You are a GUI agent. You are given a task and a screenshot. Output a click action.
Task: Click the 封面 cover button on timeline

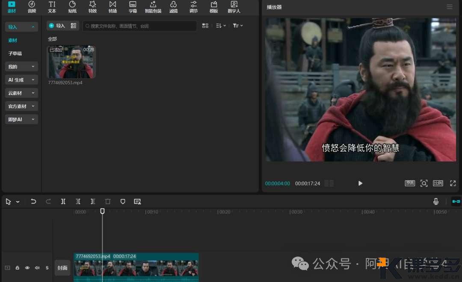62,268
